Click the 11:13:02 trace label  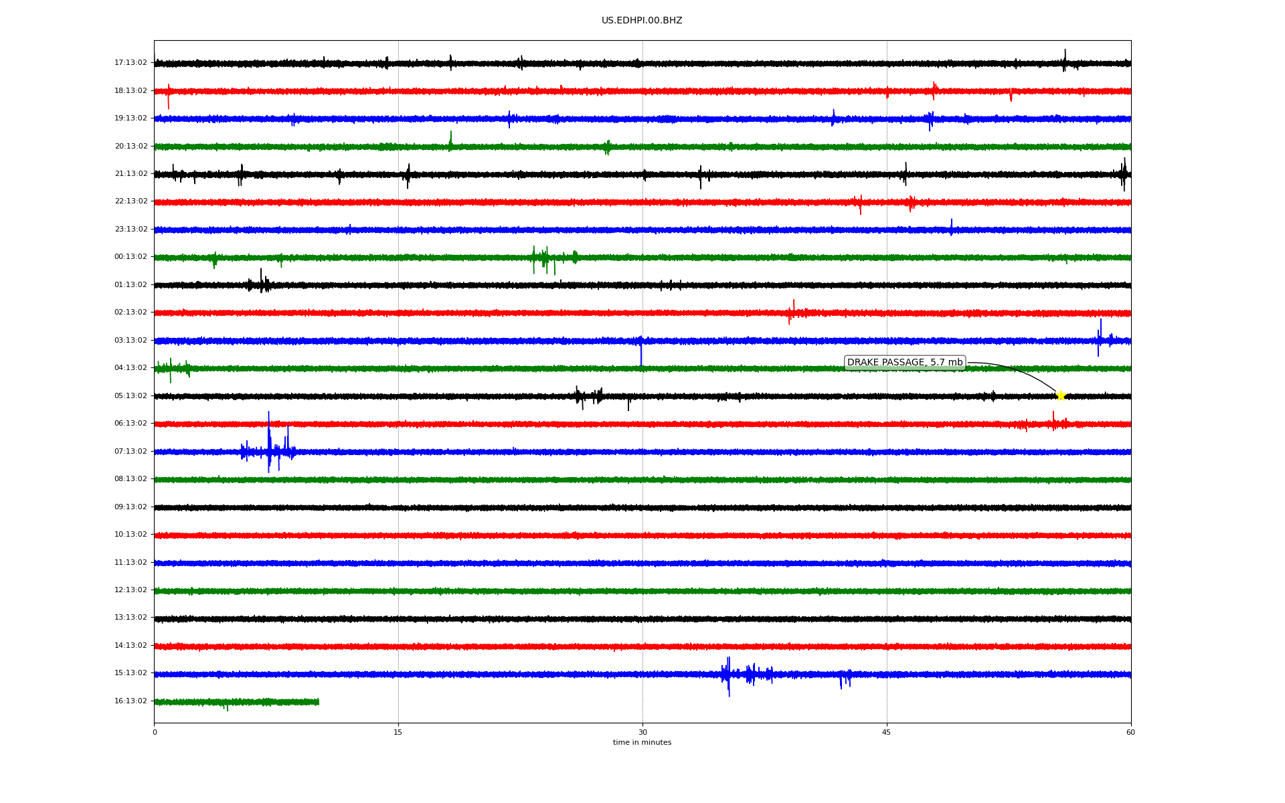[131, 563]
